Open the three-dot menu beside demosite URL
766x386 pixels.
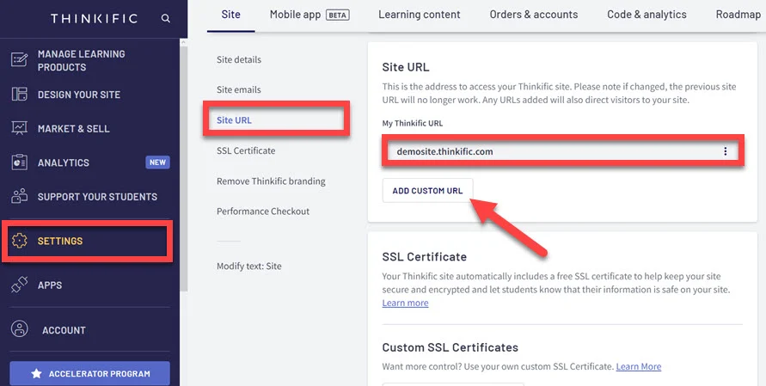725,151
